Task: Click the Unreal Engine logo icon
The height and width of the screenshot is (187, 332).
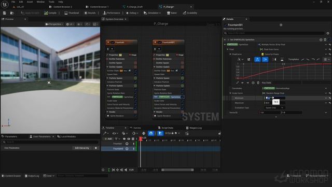Action: 5,4
